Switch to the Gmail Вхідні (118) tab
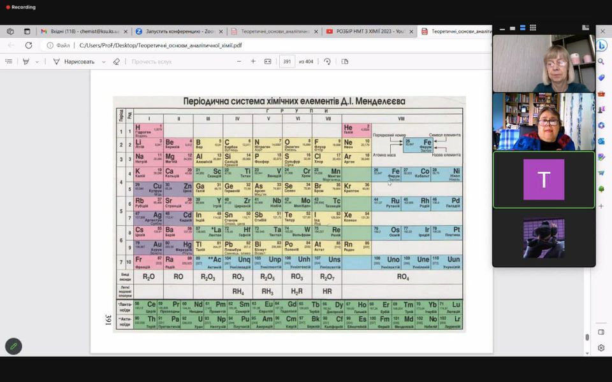Image resolution: width=612 pixels, height=382 pixels. [x=84, y=31]
